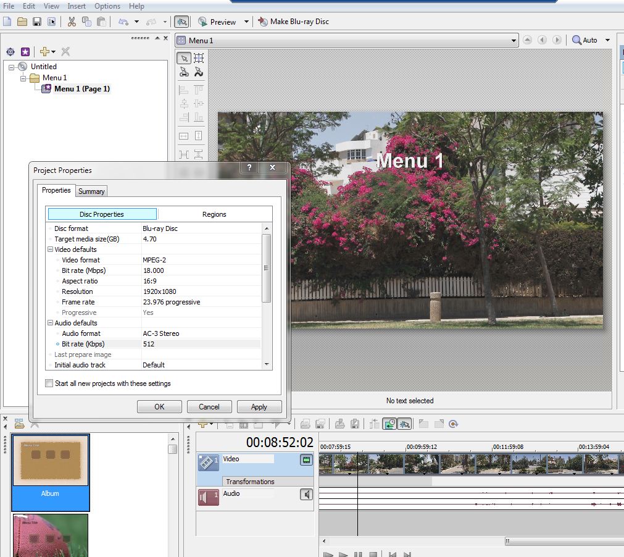Click the Cut scissors icon in toolbar
Image resolution: width=624 pixels, height=557 pixels.
coord(72,22)
